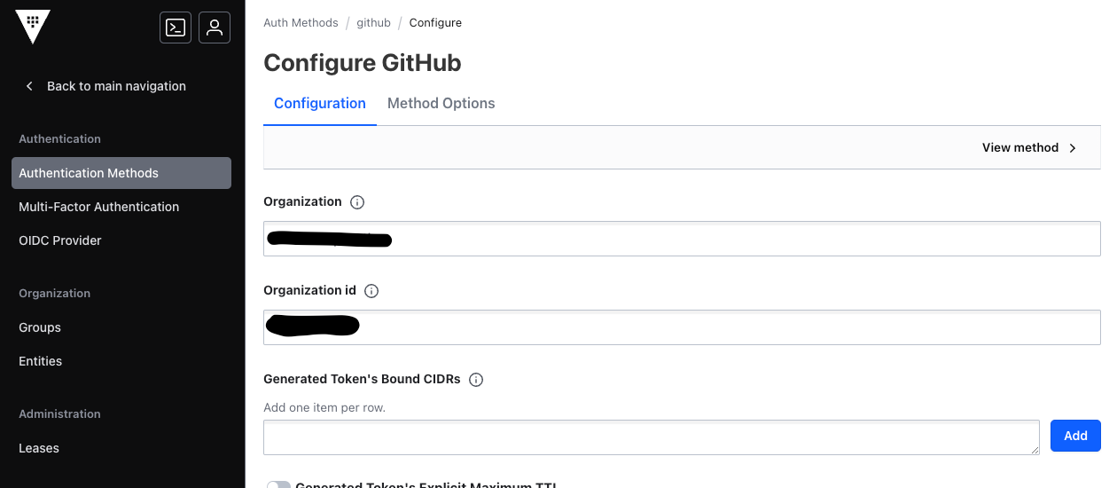
Task: Open the View method link
Action: (1029, 148)
